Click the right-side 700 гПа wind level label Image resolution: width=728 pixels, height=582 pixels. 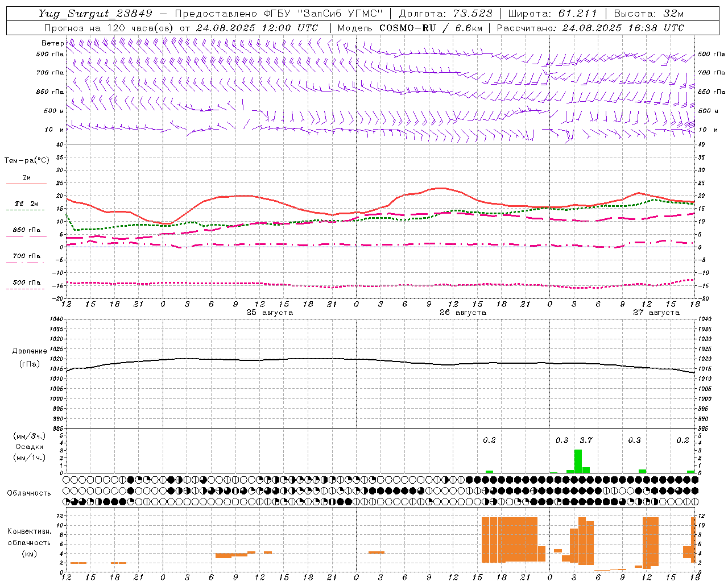click(x=712, y=73)
